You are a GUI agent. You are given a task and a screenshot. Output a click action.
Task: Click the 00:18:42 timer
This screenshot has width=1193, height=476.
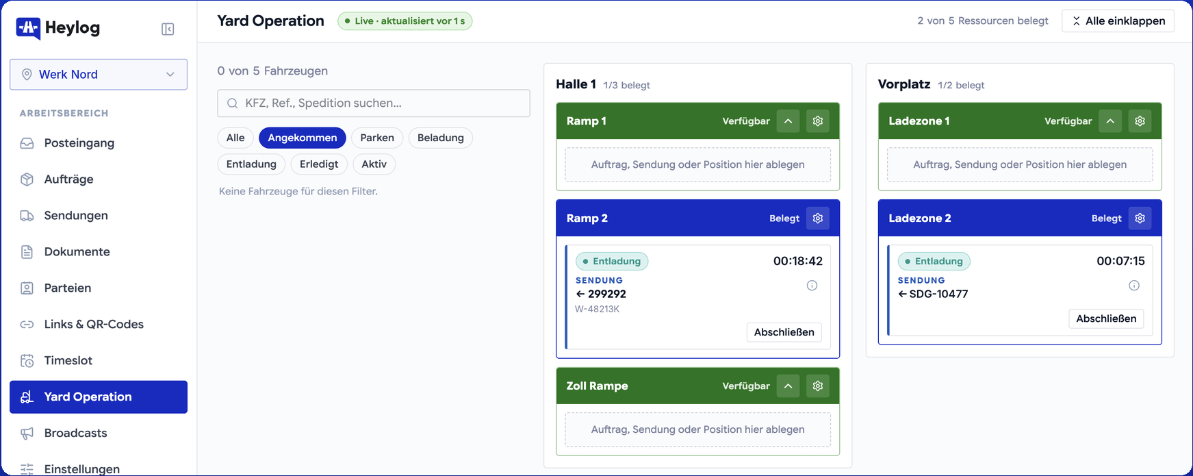click(798, 262)
